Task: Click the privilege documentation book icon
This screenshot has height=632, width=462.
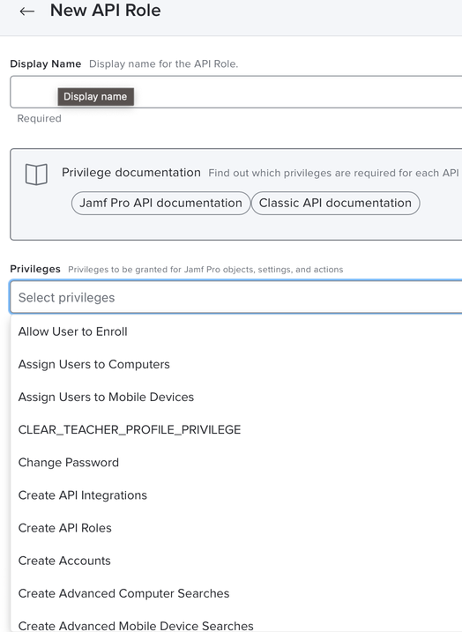Action: 36,175
